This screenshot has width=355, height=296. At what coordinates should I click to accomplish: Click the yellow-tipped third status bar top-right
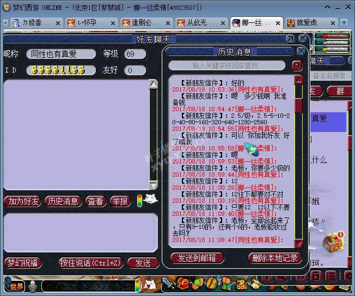pos(333,49)
